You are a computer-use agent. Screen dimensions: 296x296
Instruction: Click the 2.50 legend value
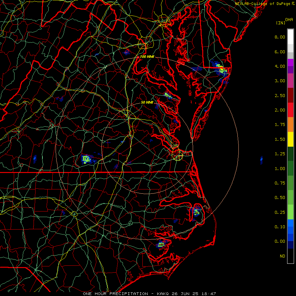(x=280, y=95)
